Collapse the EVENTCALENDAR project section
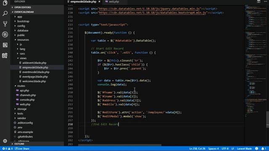269x151 pixels. pos(24,12)
